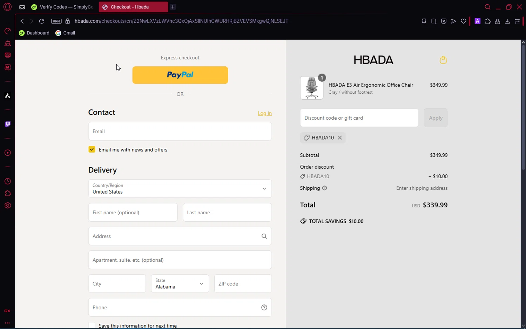Add page to bookmarks heart icon
The height and width of the screenshot is (329, 526).
(464, 21)
